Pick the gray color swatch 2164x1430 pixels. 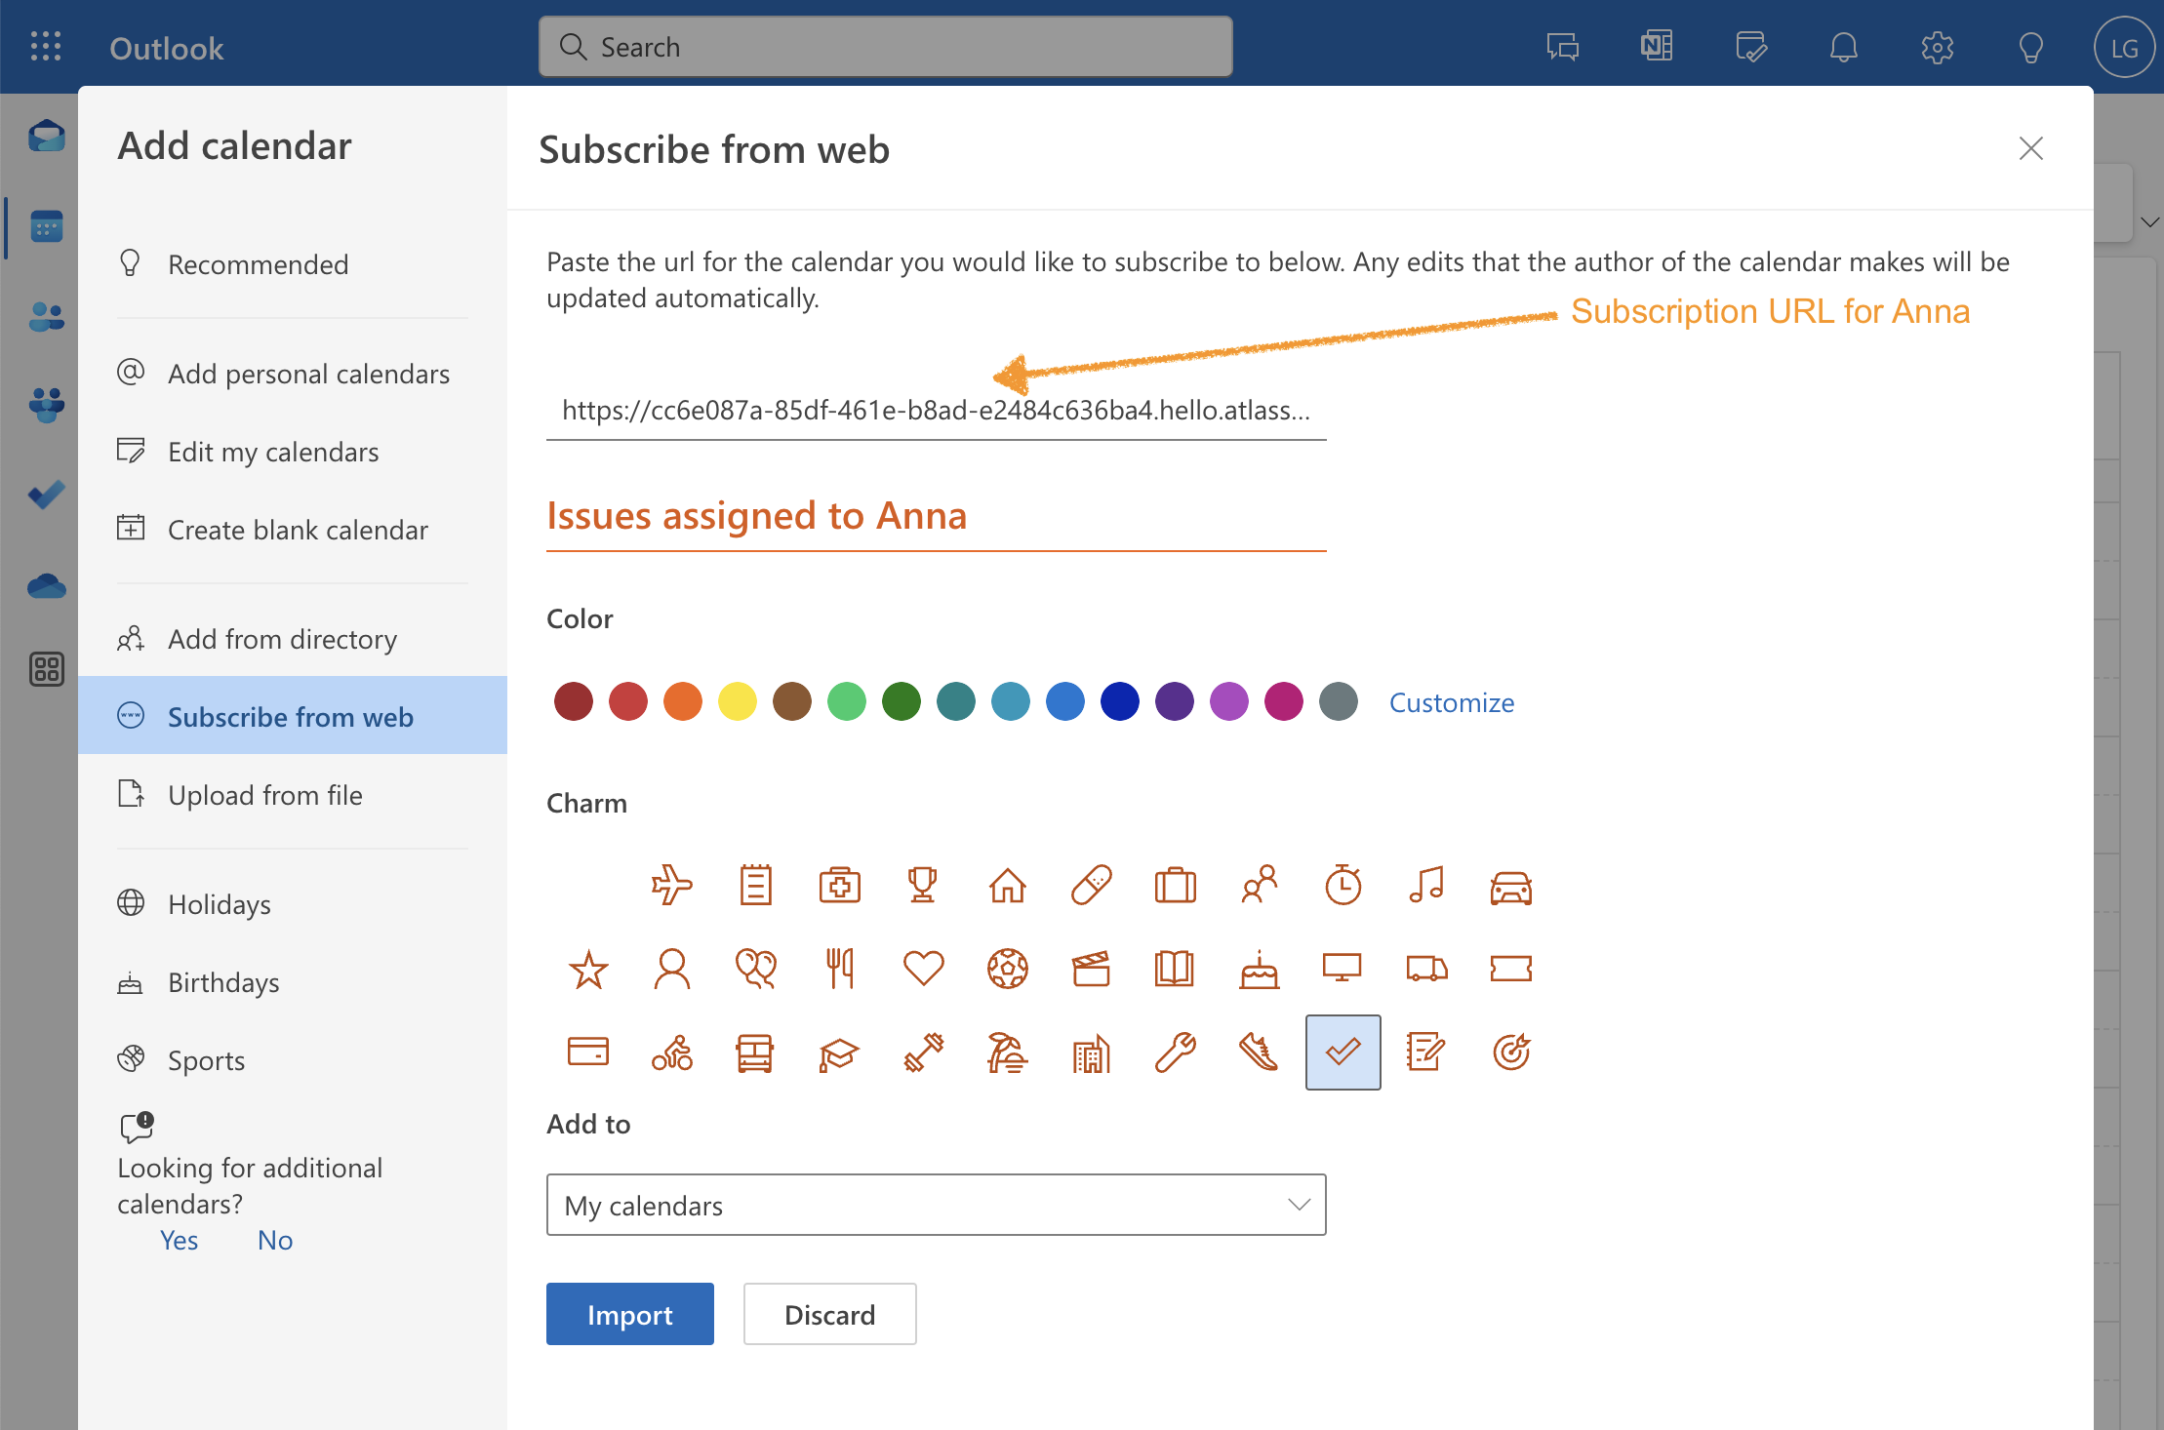[x=1339, y=701]
